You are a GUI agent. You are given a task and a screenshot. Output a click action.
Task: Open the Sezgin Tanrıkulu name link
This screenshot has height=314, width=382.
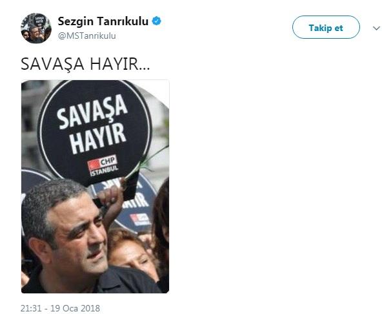(x=103, y=21)
